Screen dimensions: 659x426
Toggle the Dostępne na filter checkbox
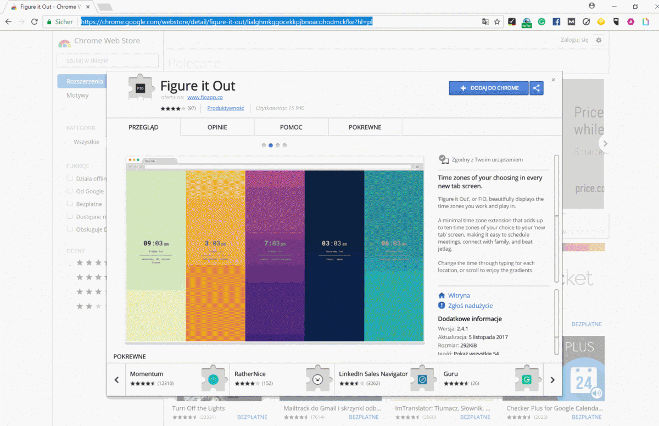coord(70,216)
